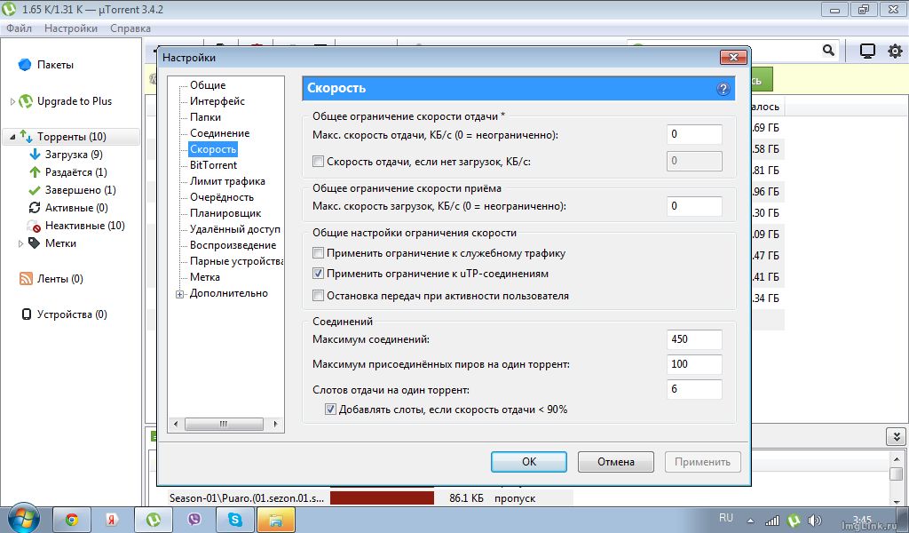The height and width of the screenshot is (533, 909).
Task: Click the settings tree horizontal scrollbar thumb
Action: (224, 424)
